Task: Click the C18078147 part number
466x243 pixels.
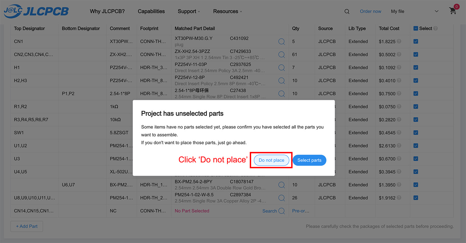Action: (x=242, y=182)
